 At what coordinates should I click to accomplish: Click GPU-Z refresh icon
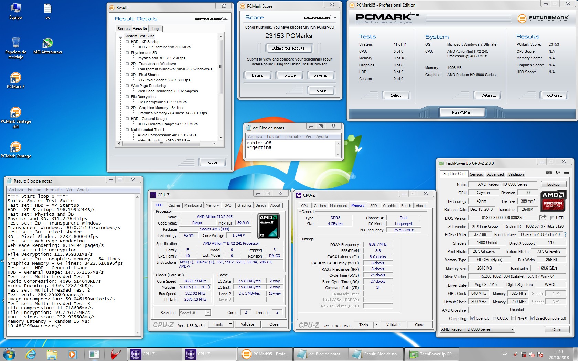(558, 172)
